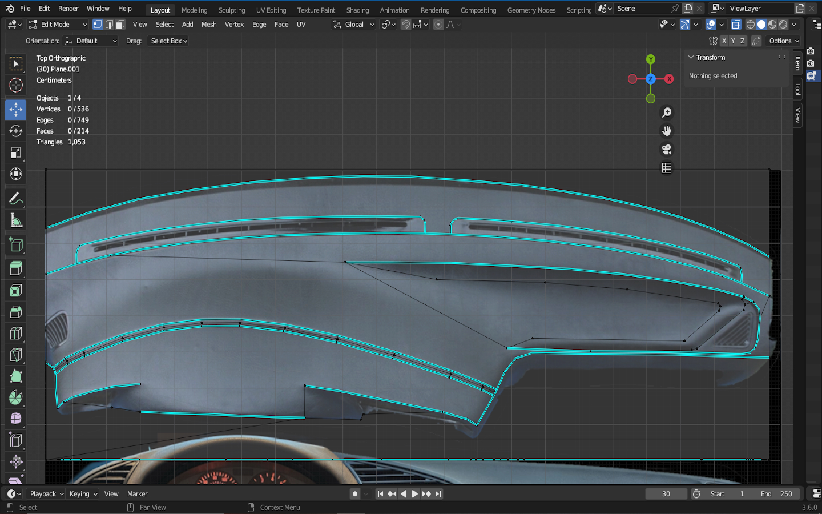This screenshot has width=822, height=514.
Task: Click the current frame field showing 30
Action: click(666, 494)
